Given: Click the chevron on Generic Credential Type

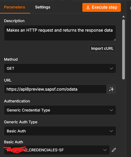Looking at the screenshot, I should click(x=111, y=110).
